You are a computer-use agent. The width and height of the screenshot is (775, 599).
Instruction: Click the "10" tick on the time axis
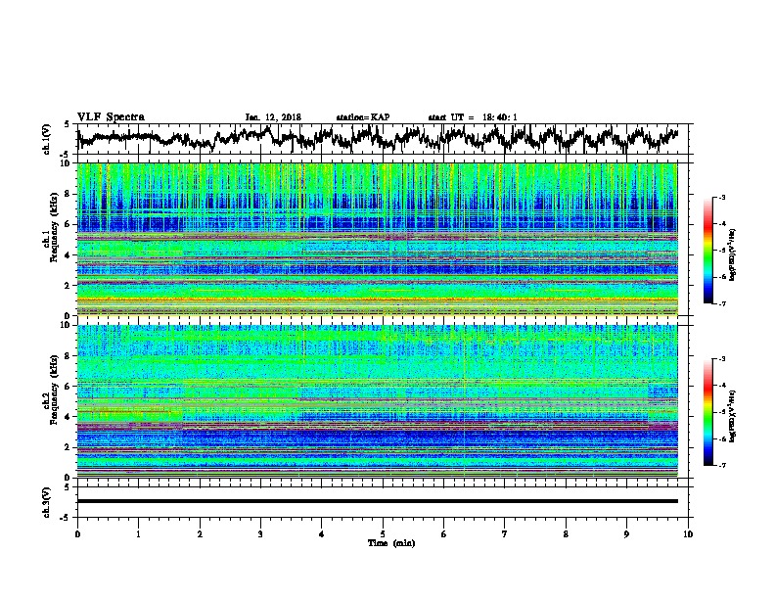click(688, 534)
